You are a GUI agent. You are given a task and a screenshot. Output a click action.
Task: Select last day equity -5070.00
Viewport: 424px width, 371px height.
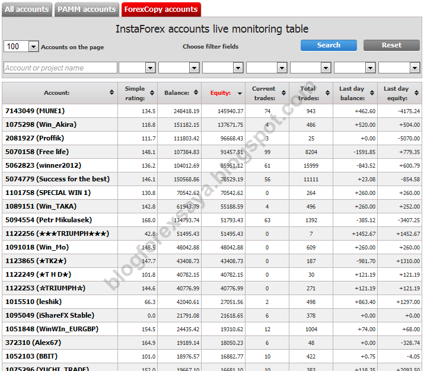coord(409,138)
